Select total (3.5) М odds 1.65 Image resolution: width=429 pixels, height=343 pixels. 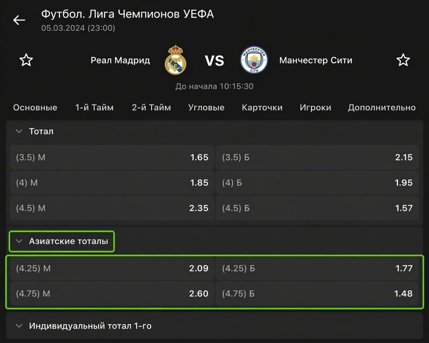click(x=112, y=158)
